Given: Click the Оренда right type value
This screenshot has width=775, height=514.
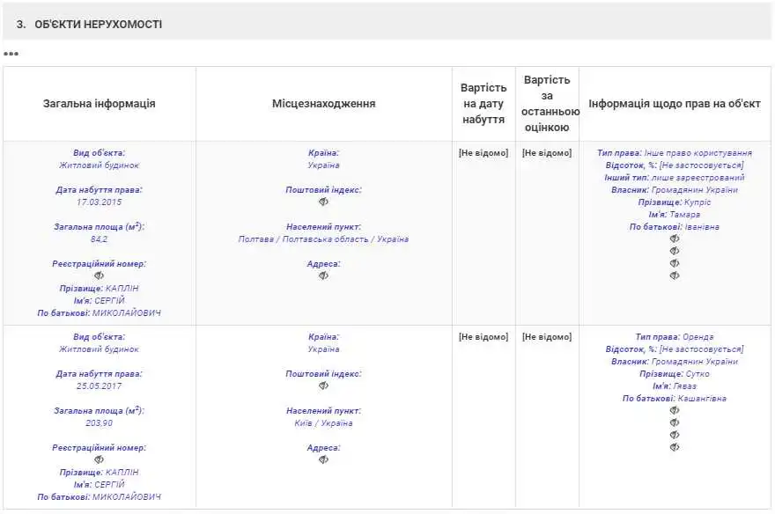Looking at the screenshot, I should click(697, 337).
